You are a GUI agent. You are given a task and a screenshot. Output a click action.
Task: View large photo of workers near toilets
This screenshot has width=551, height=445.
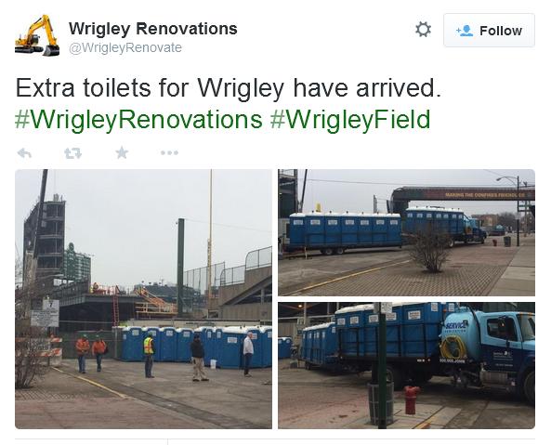[143, 299]
